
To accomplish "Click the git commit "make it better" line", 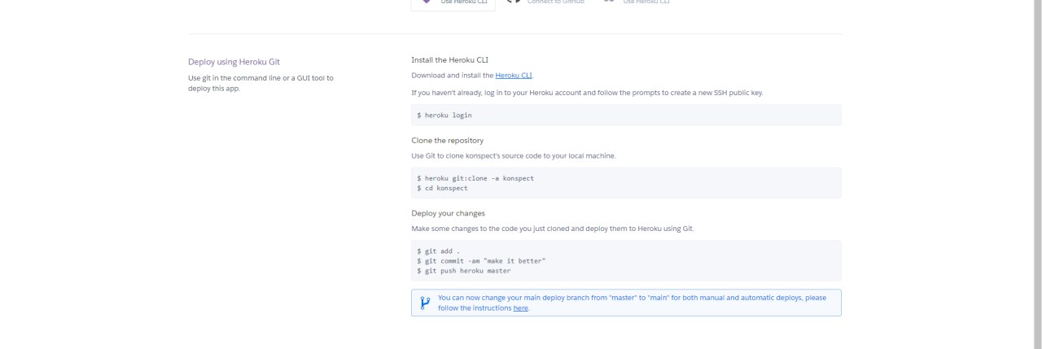I will pos(481,260).
